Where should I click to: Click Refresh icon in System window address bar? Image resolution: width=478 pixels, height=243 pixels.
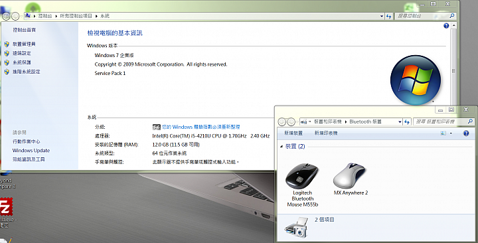click(x=388, y=16)
